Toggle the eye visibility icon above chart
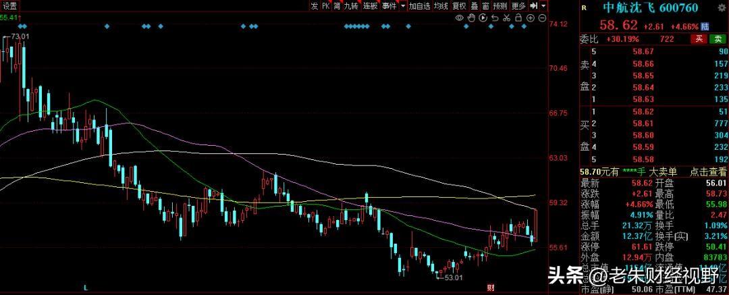This screenshot has width=729, height=295. click(459, 18)
